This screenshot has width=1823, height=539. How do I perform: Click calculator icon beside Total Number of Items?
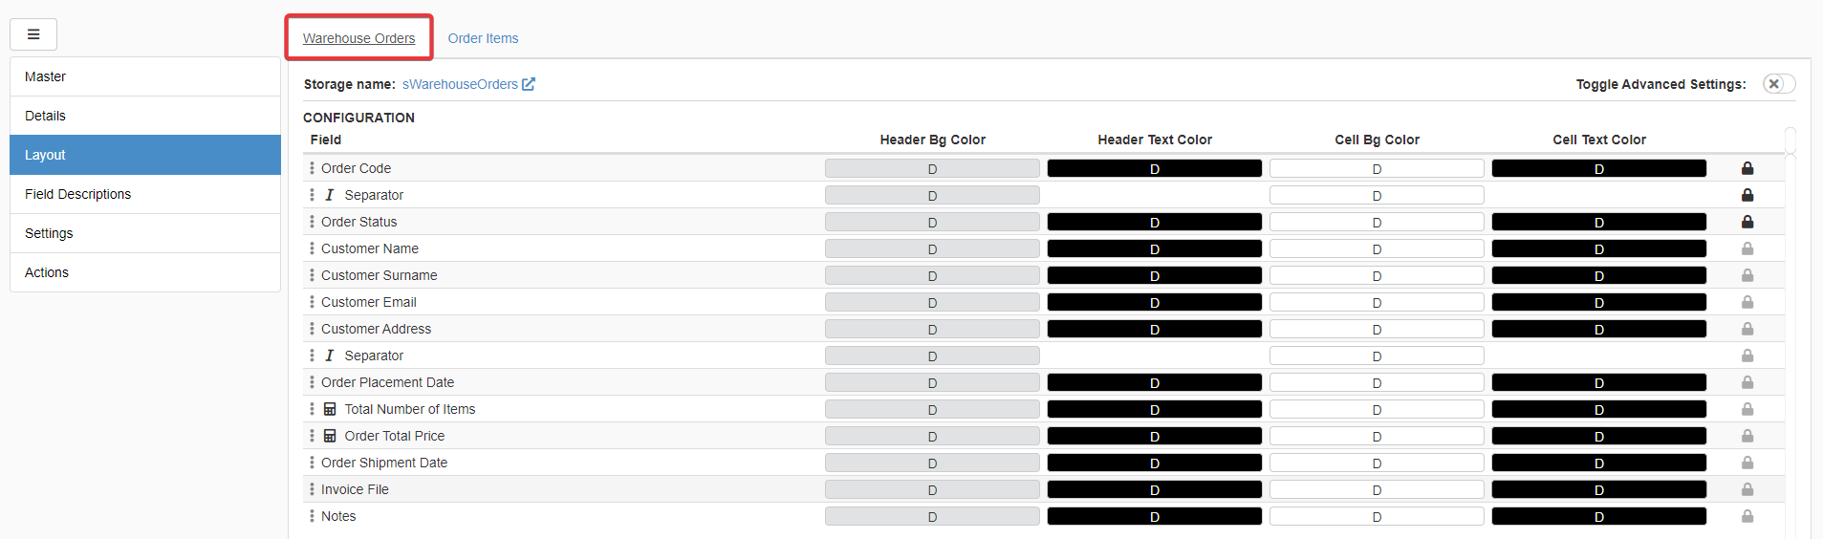(x=330, y=409)
